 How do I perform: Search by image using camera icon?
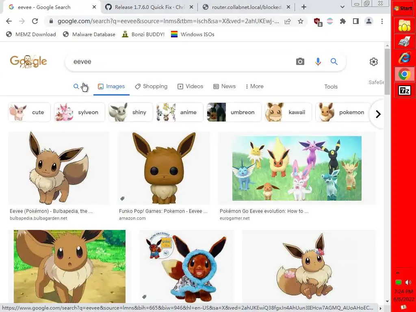pos(300,62)
